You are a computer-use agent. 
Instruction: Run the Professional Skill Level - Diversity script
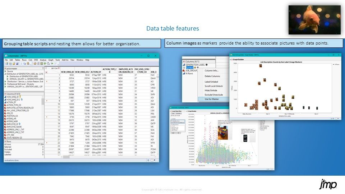(x=5, y=84)
